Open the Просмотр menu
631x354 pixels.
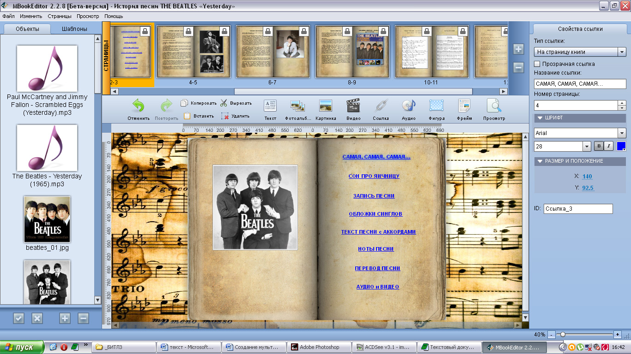point(88,16)
